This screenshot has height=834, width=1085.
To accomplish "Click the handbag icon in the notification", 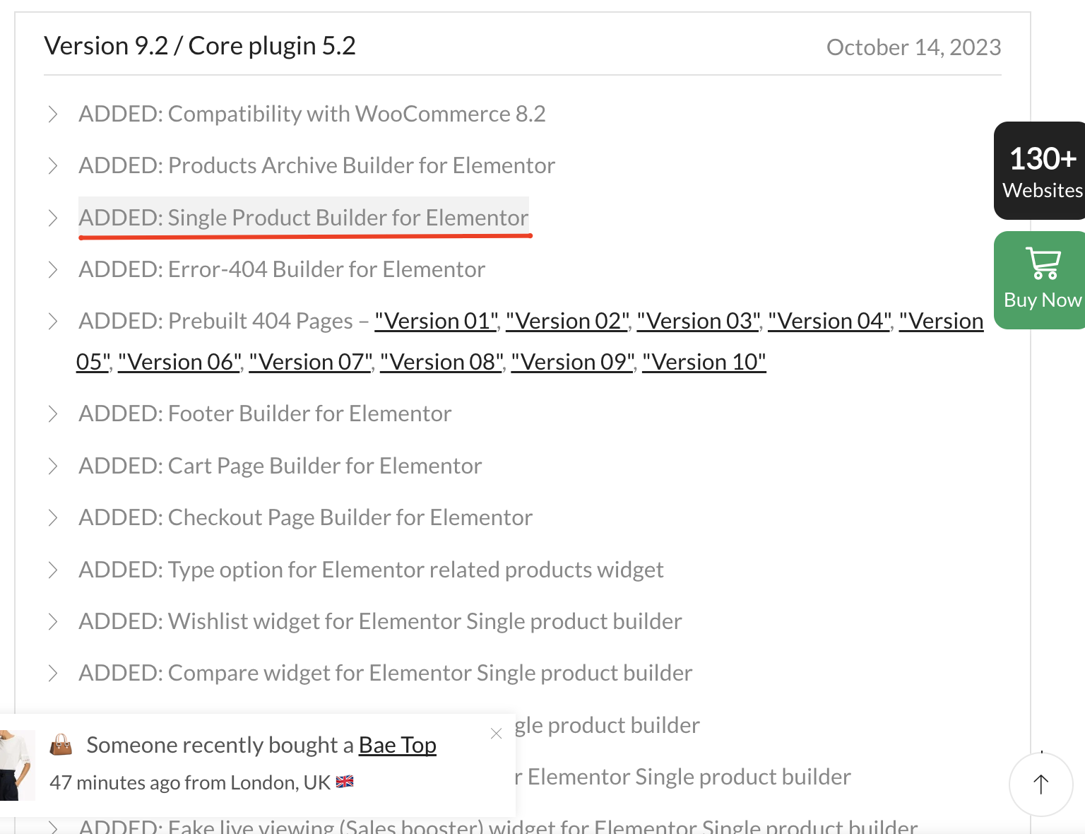I will [61, 745].
